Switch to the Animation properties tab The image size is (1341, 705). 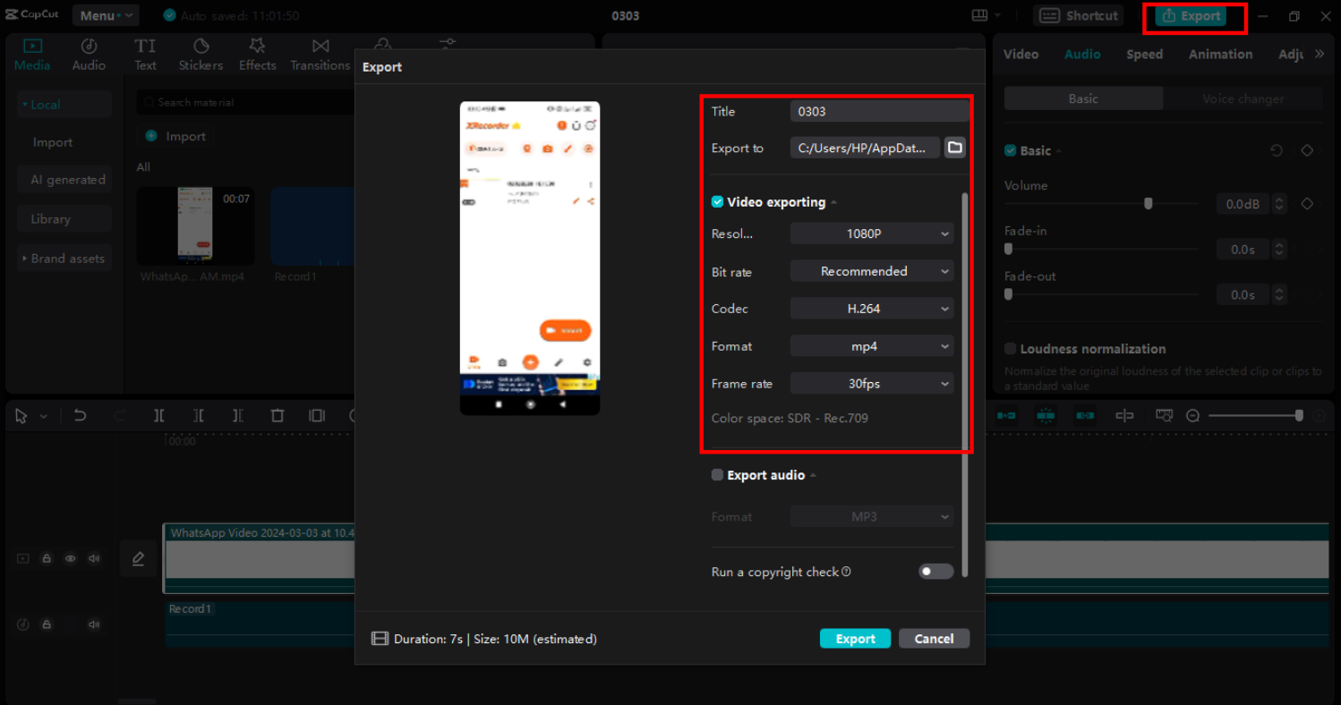(x=1220, y=55)
